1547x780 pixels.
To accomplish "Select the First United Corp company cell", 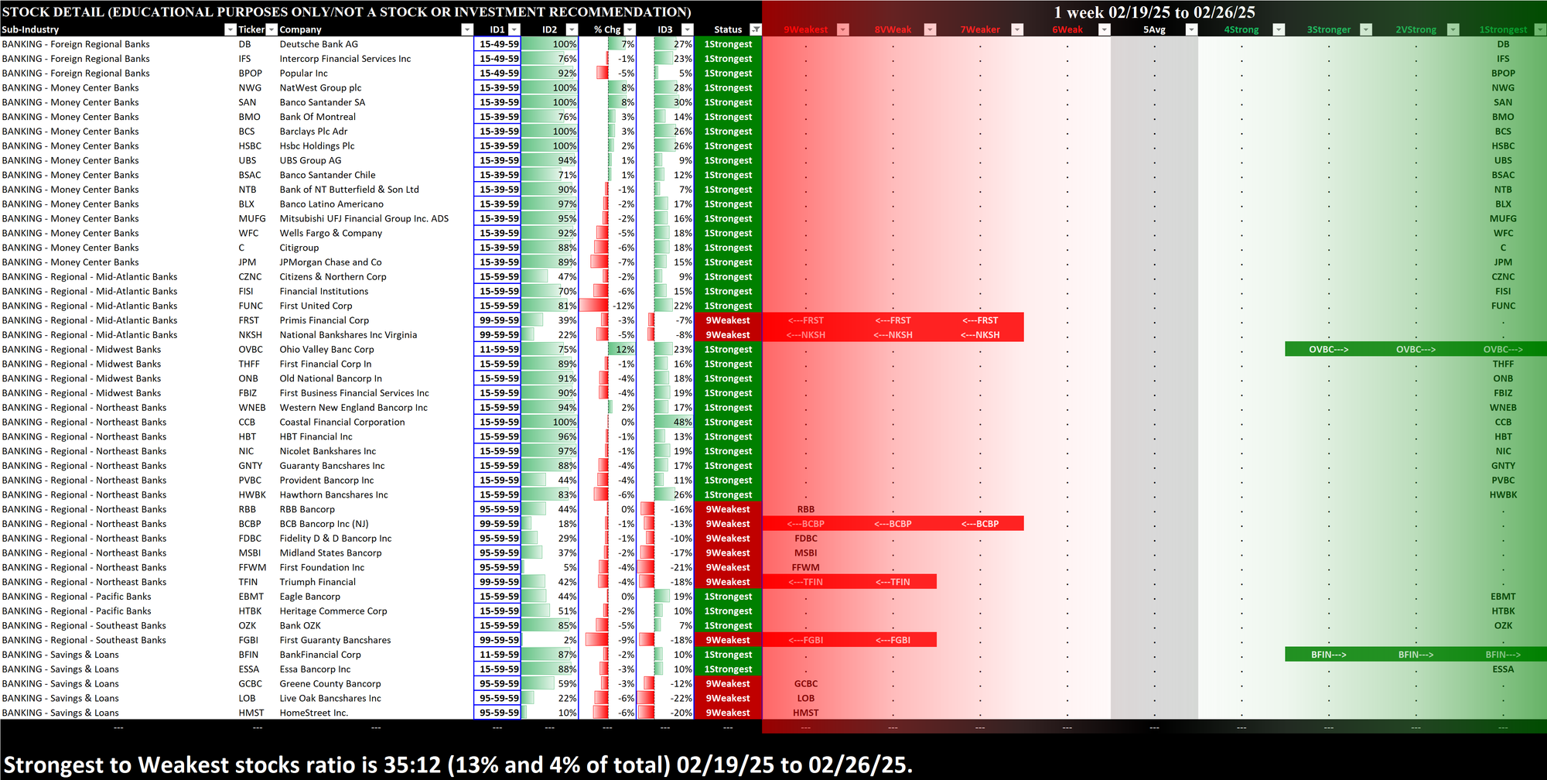I will (375, 306).
